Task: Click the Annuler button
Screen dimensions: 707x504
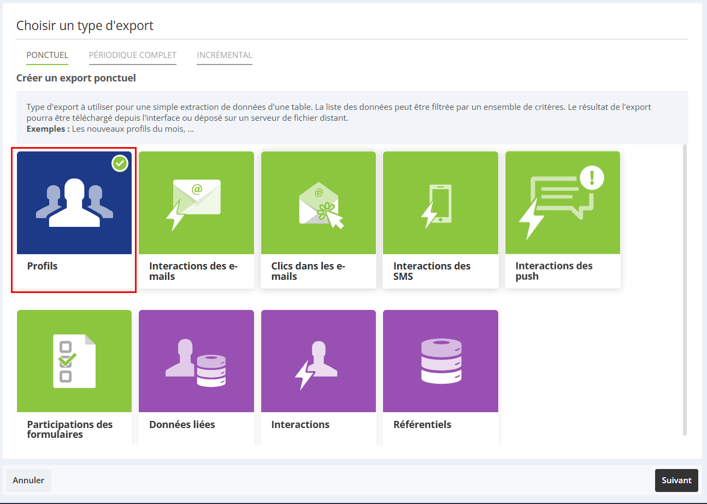Action: (x=28, y=480)
